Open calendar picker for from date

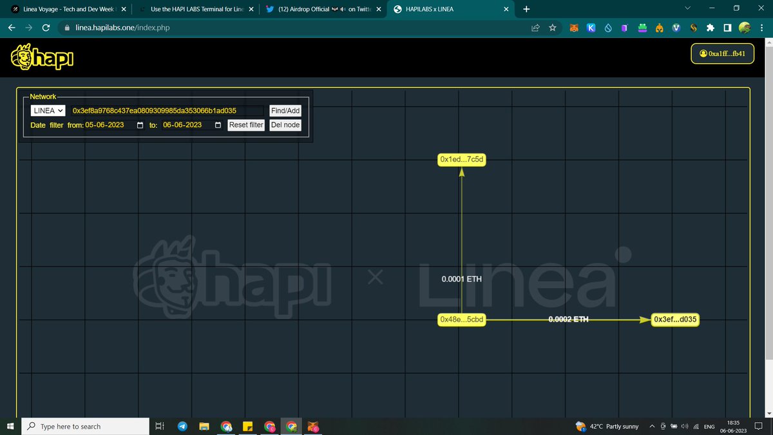(140, 125)
